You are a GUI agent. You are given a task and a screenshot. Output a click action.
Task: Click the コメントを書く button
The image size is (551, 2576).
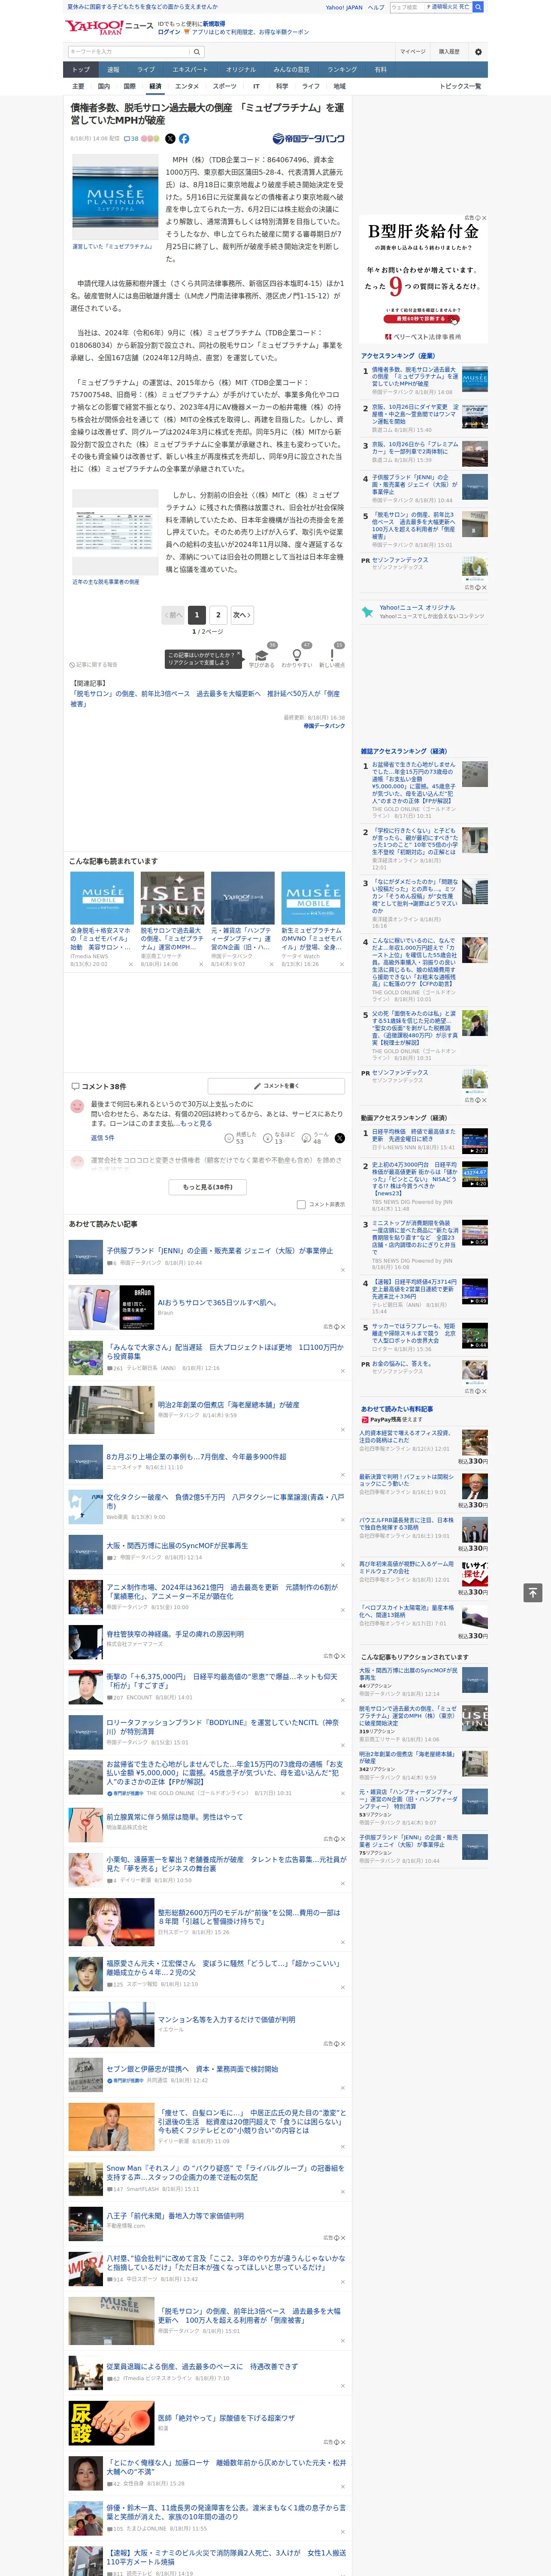[x=276, y=1086]
